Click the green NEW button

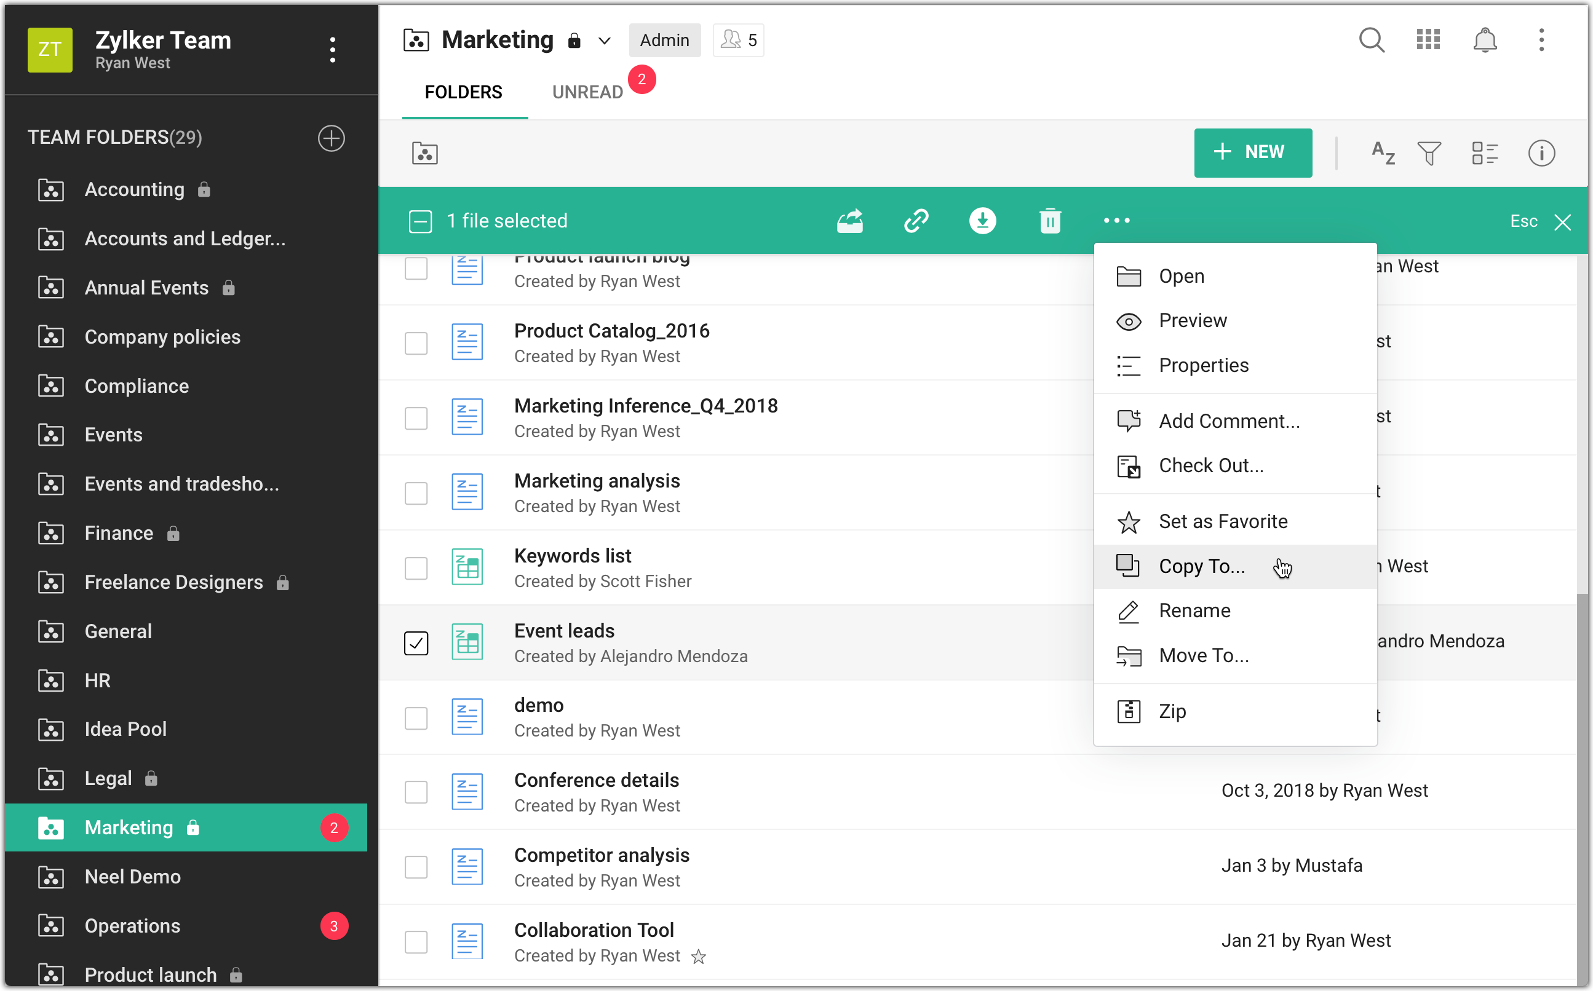1252,152
